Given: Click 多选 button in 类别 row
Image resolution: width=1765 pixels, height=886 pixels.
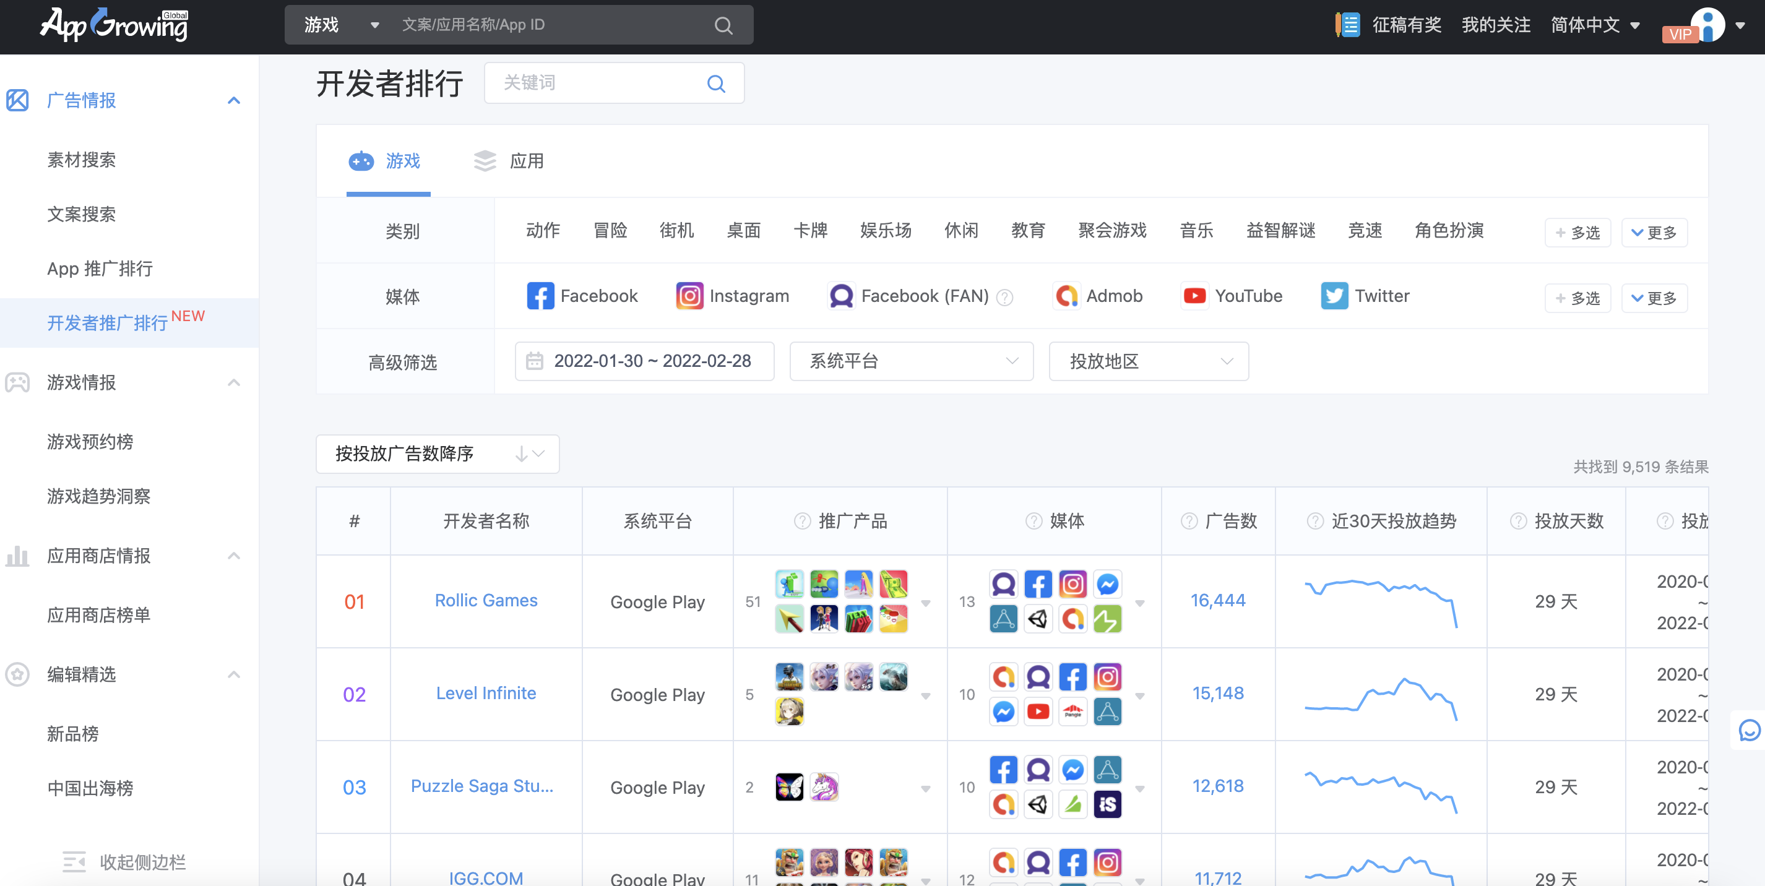Looking at the screenshot, I should click(1577, 232).
